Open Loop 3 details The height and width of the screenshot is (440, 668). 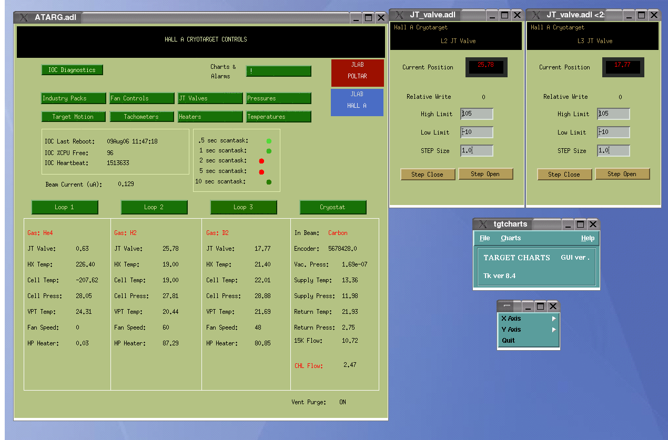244,207
